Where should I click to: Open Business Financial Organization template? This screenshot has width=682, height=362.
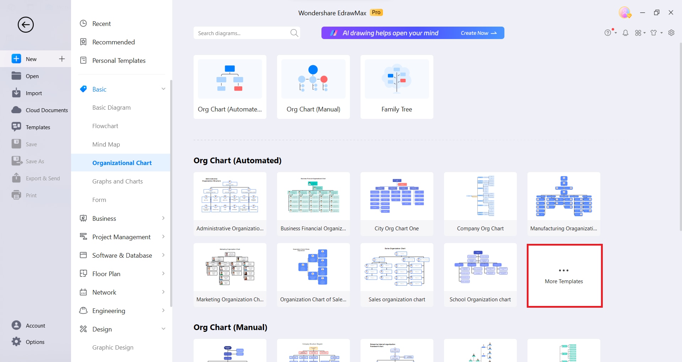(x=313, y=204)
